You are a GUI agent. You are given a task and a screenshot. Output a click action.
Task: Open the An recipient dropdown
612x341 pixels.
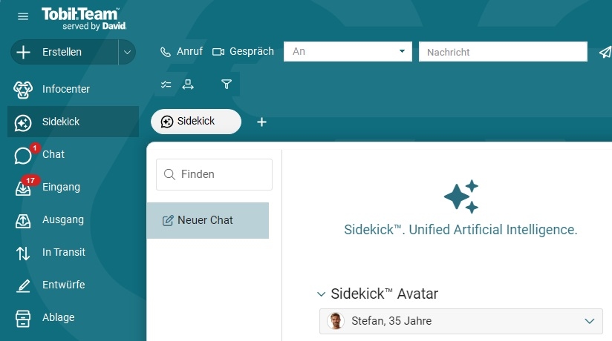(x=348, y=51)
